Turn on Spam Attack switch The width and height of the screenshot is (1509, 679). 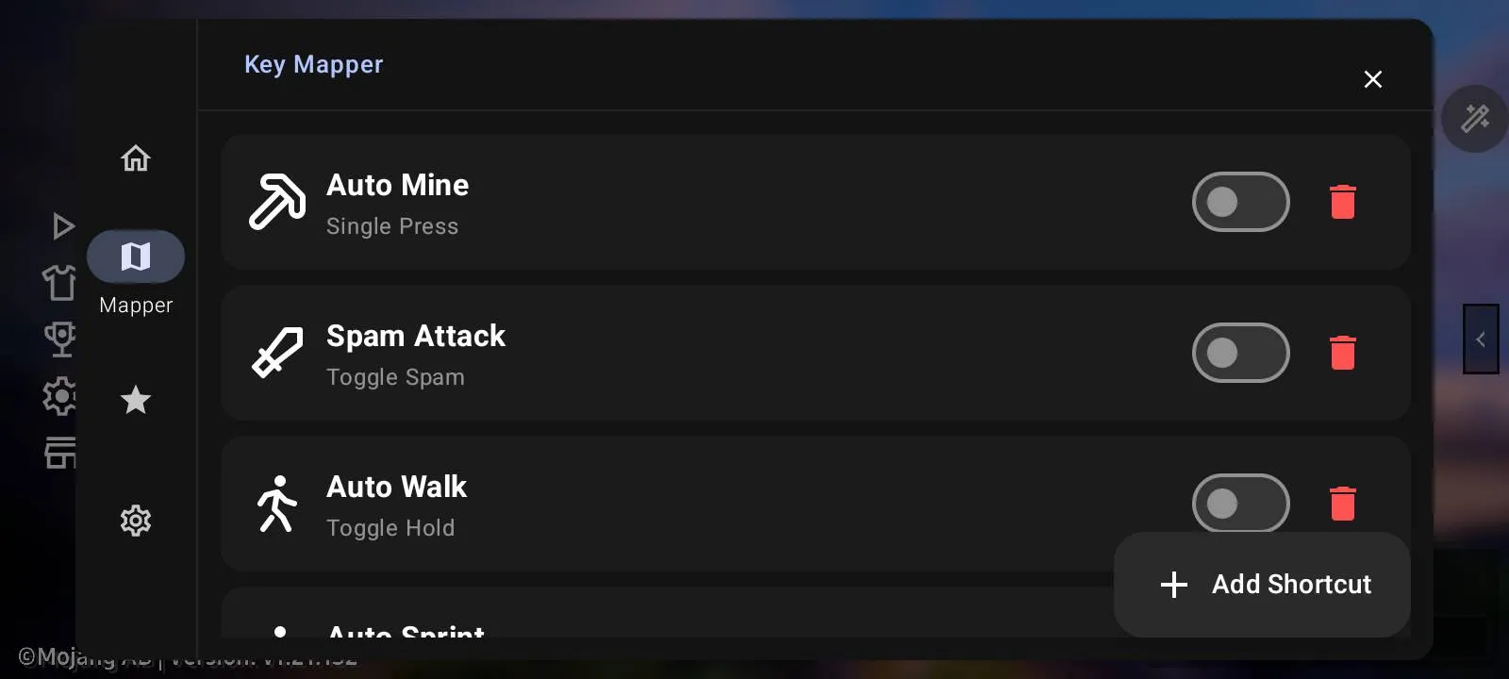1240,353
